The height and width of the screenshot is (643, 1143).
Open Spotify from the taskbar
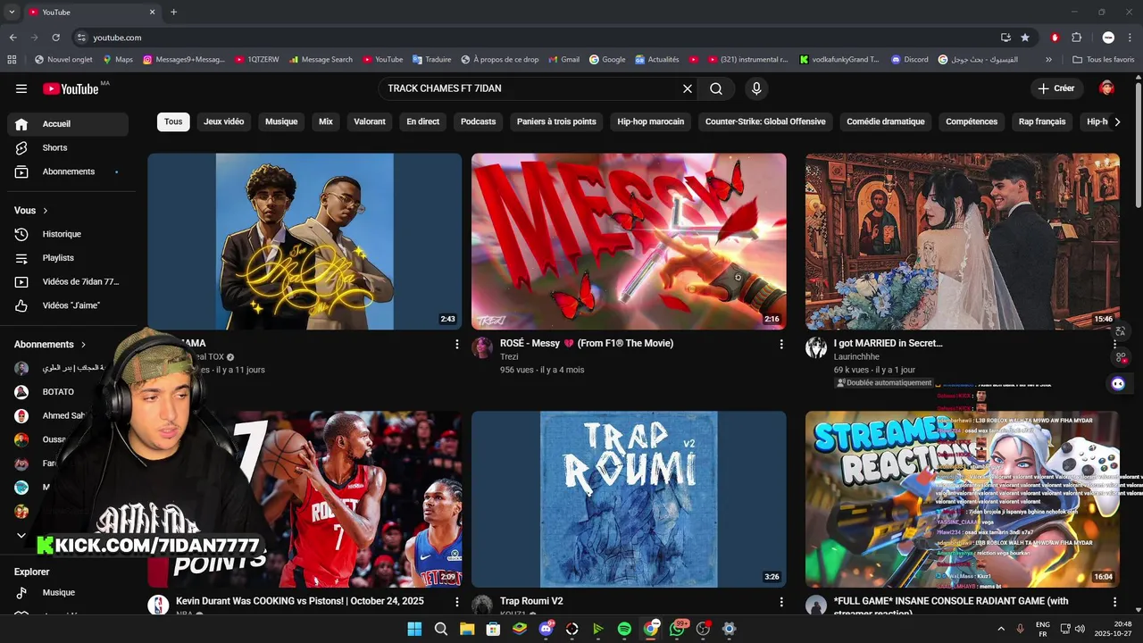[x=624, y=629]
